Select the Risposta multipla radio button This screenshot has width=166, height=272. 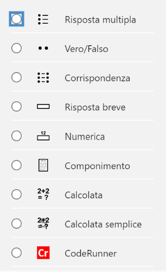coord(17,19)
